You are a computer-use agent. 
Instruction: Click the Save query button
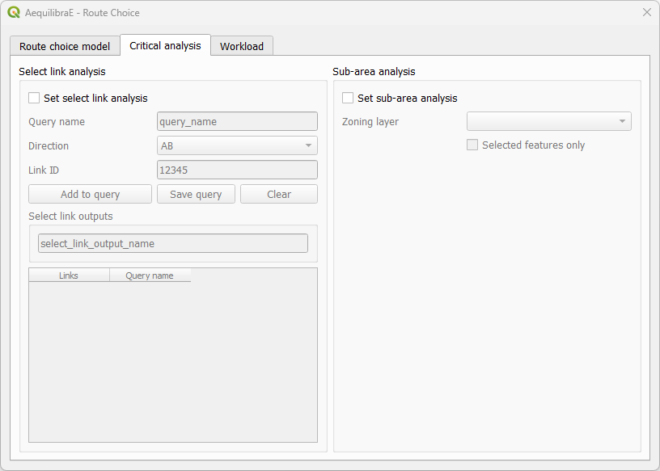tap(196, 195)
